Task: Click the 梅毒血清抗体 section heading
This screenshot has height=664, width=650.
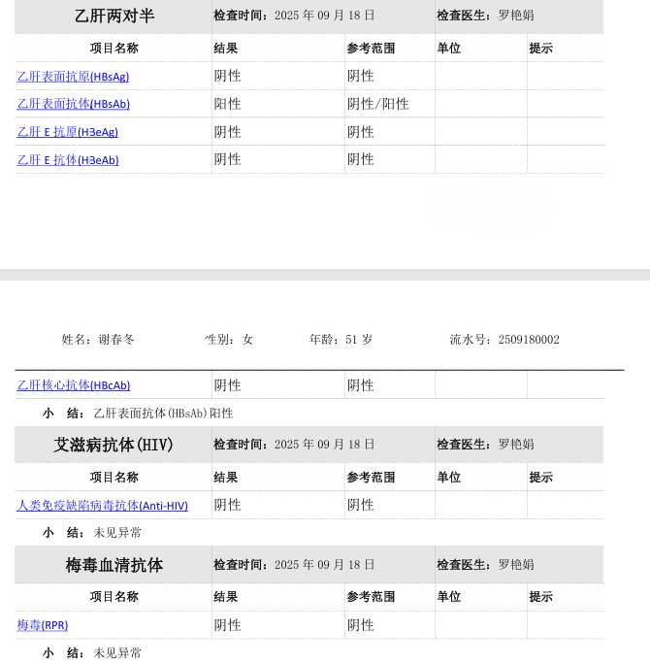Action: pos(114,565)
